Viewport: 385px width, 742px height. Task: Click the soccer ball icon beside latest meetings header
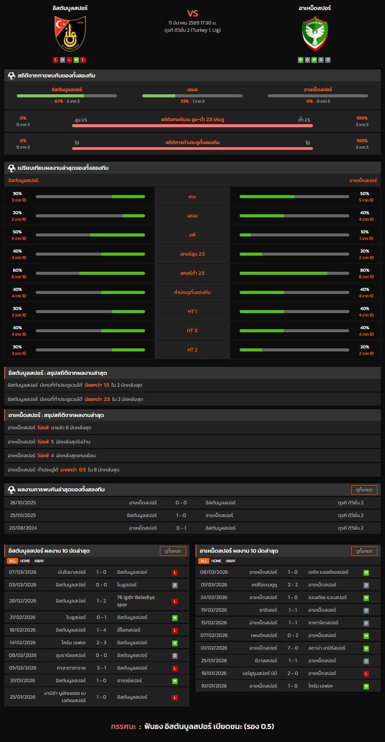12,490
